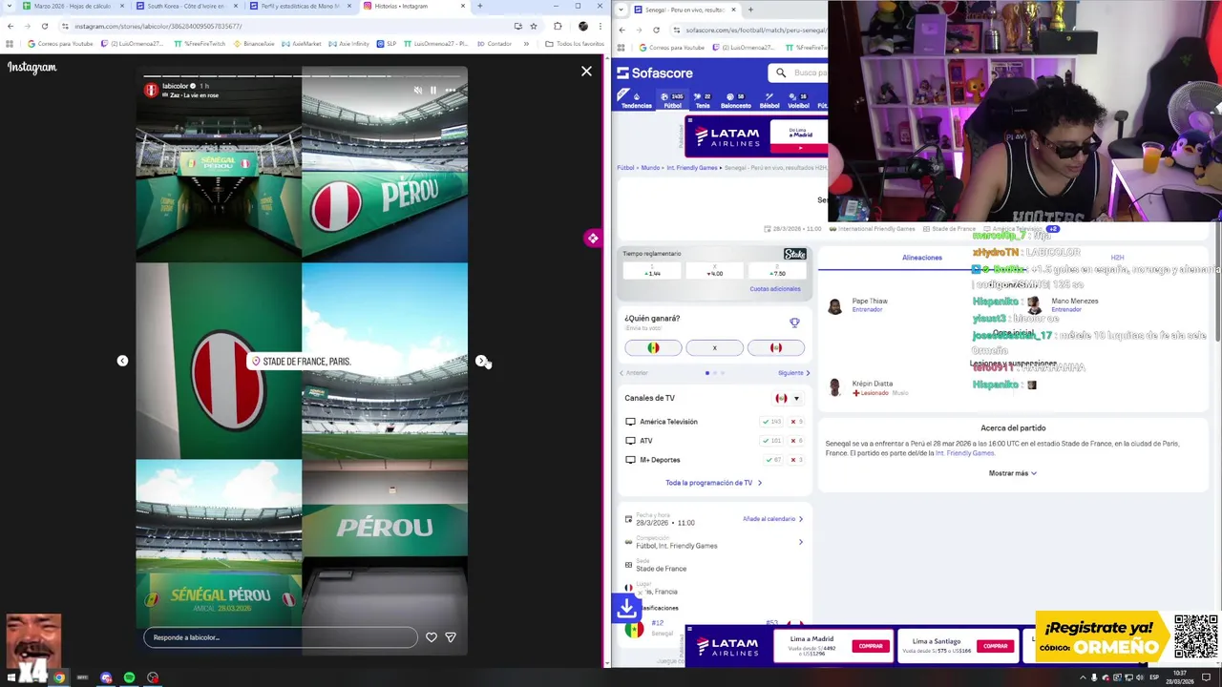Expand 'Mostrar más' in Acerca del partido
The width and height of the screenshot is (1222, 687).
pos(1013,473)
